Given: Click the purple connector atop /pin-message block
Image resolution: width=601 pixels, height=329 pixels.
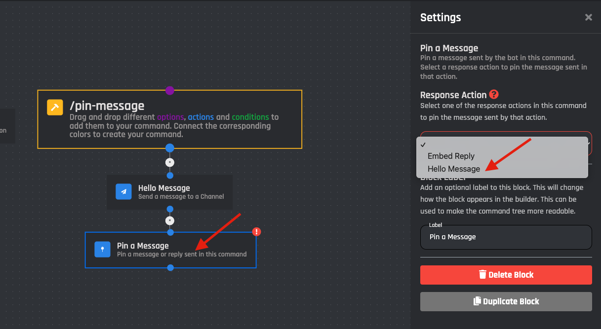Looking at the screenshot, I should tap(170, 90).
